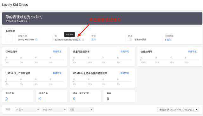Open the 最近28天 date range dropdown
The width and height of the screenshot is (203, 116).
click(x=178, y=110)
